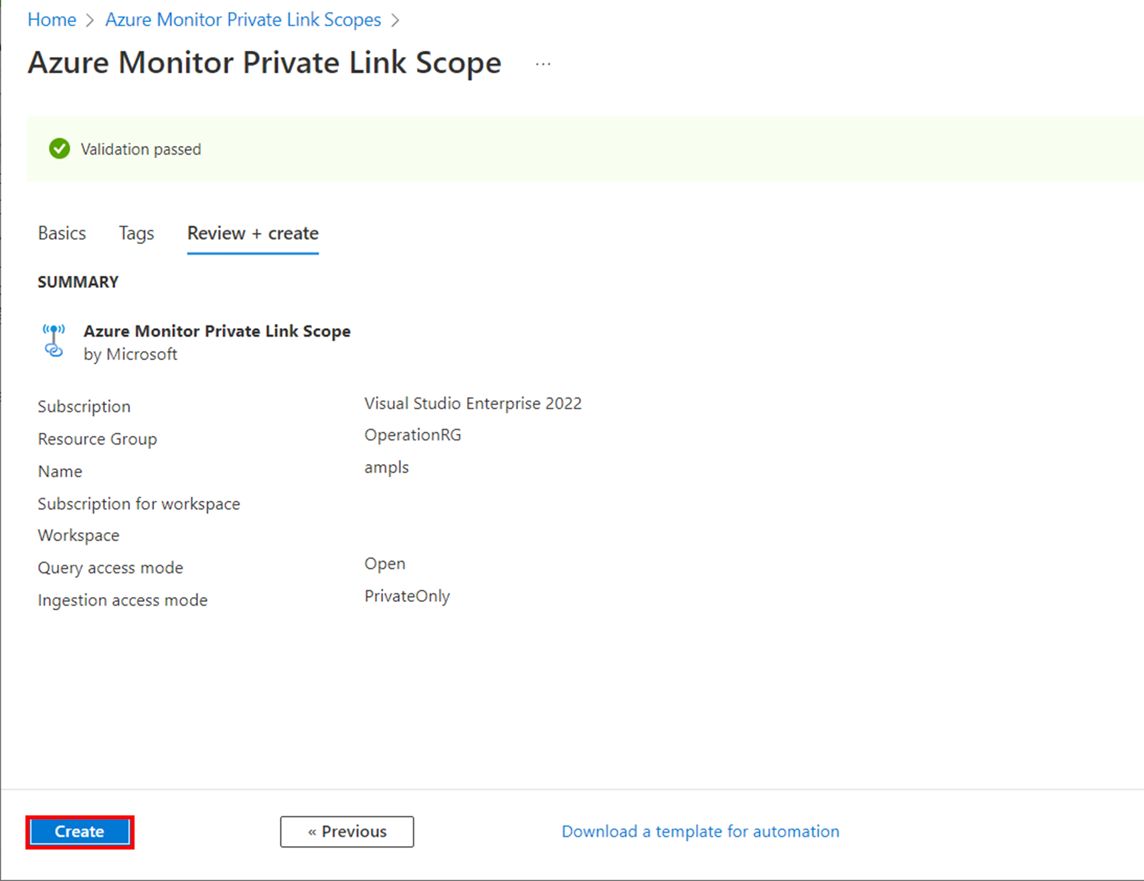Click the Azure Monitor Private Link Scope product icon
1144x881 pixels.
[53, 341]
